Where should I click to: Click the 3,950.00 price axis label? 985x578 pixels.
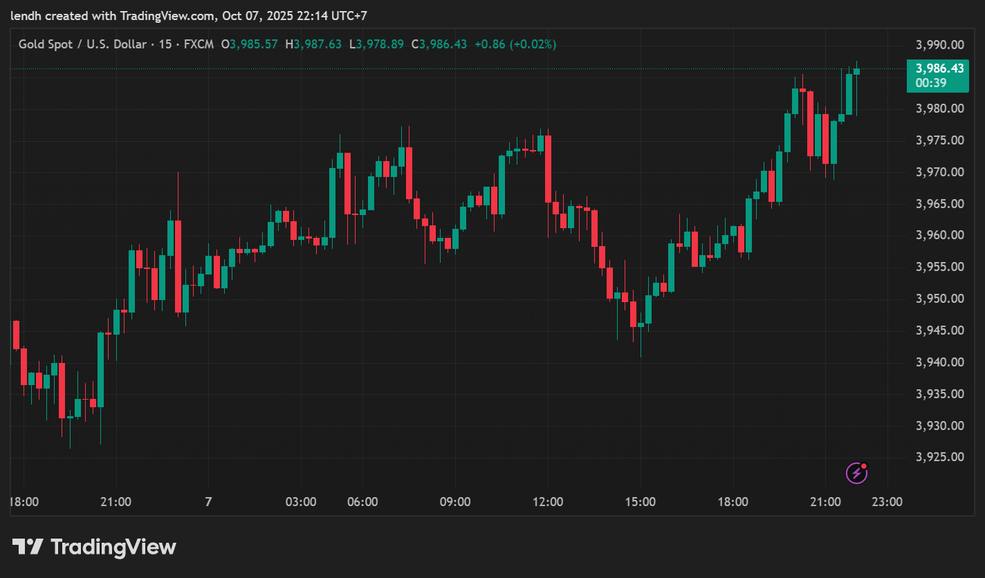pyautogui.click(x=939, y=299)
